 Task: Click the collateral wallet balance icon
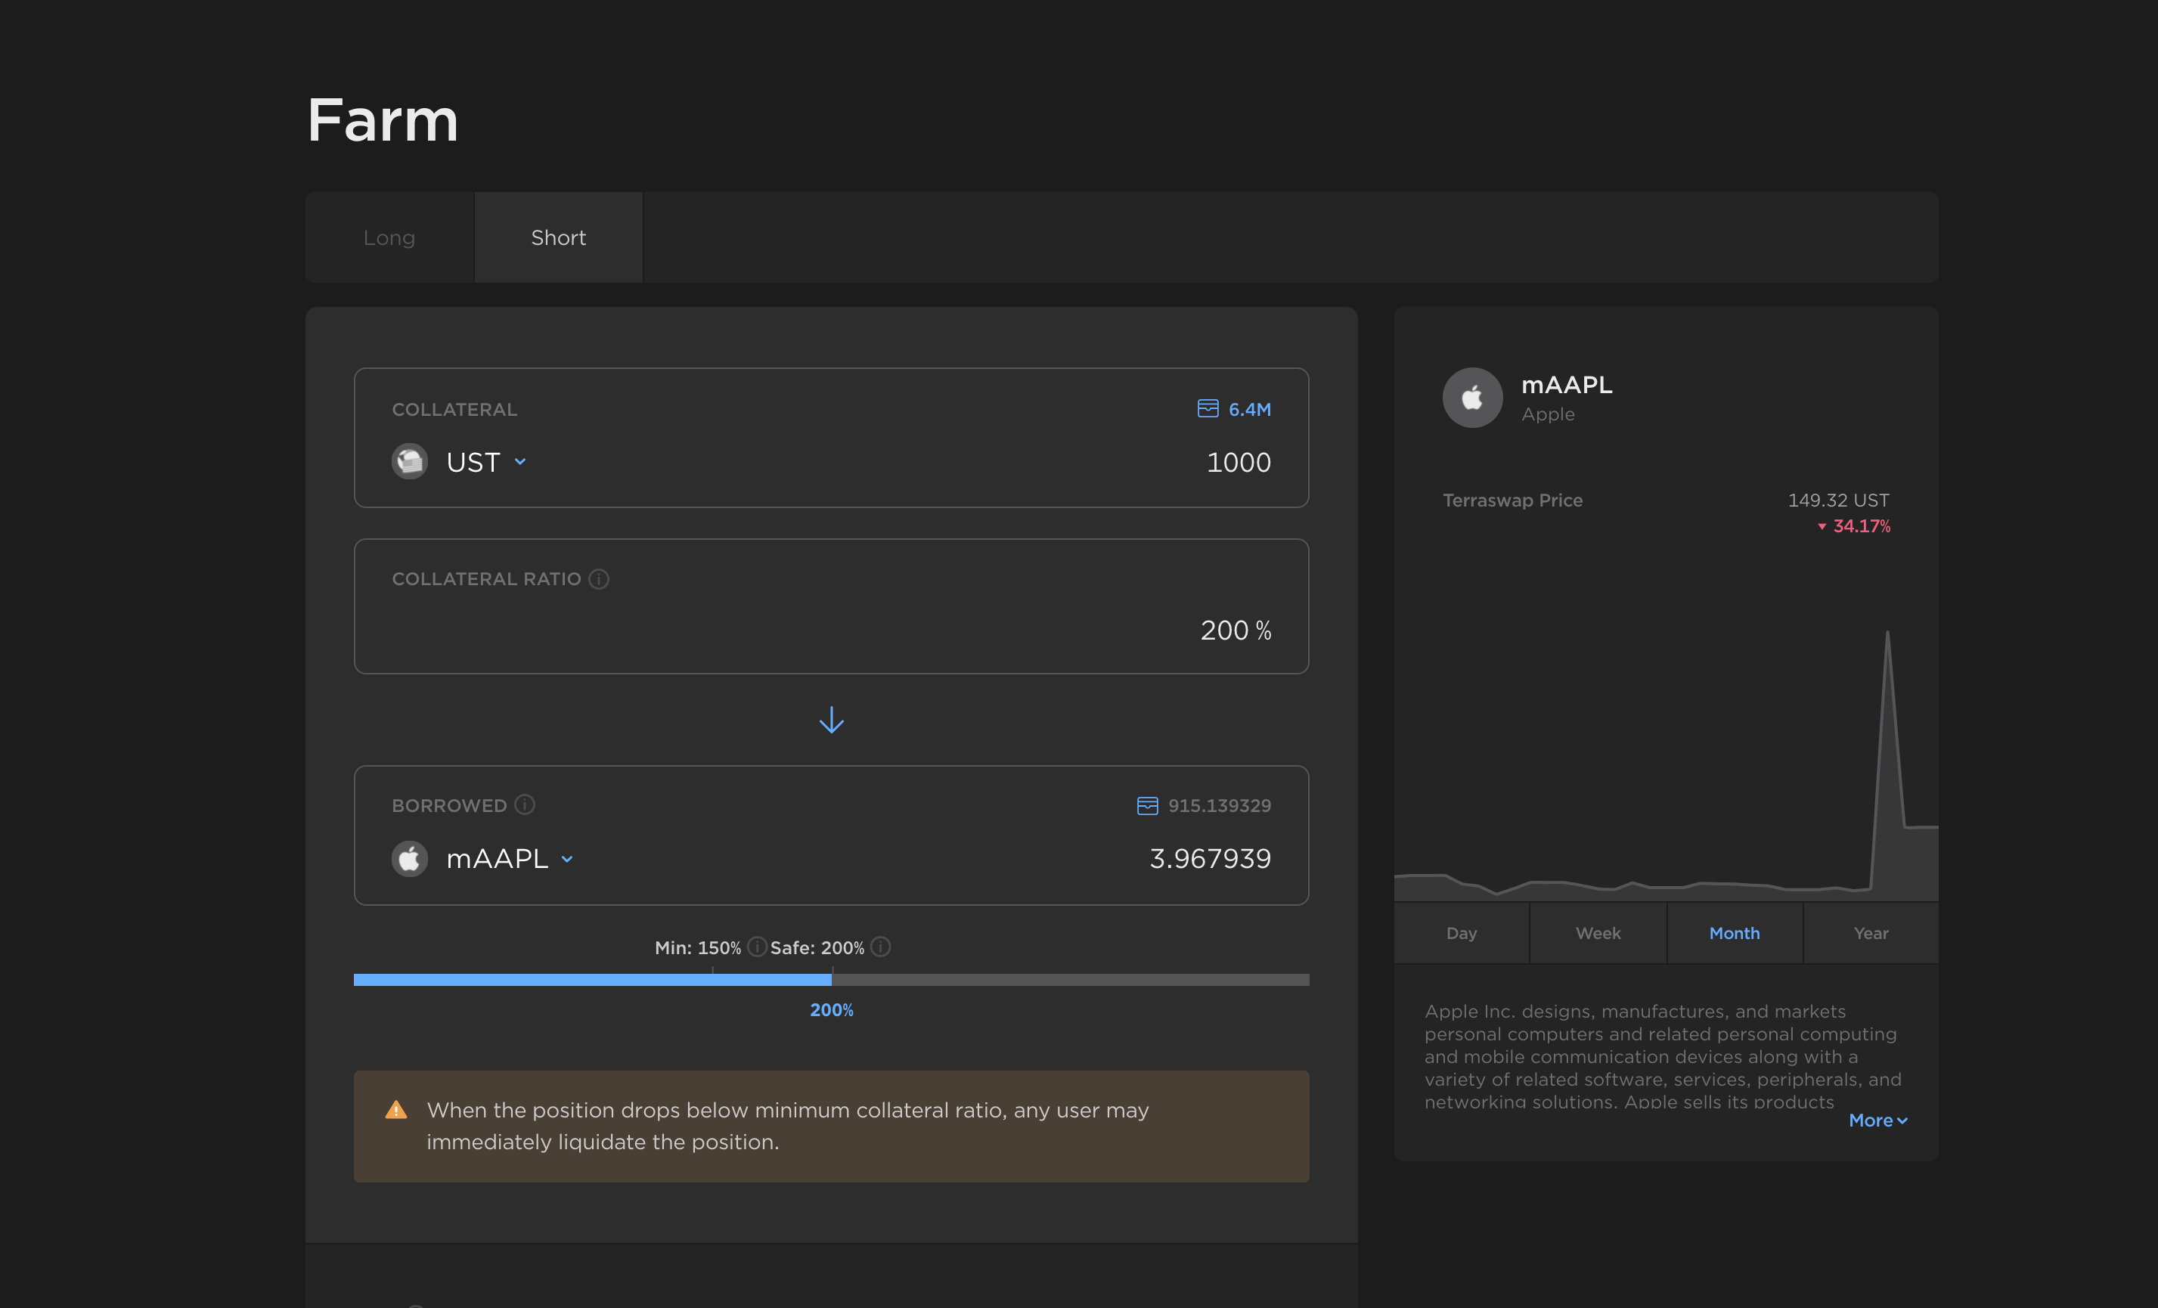tap(1207, 409)
